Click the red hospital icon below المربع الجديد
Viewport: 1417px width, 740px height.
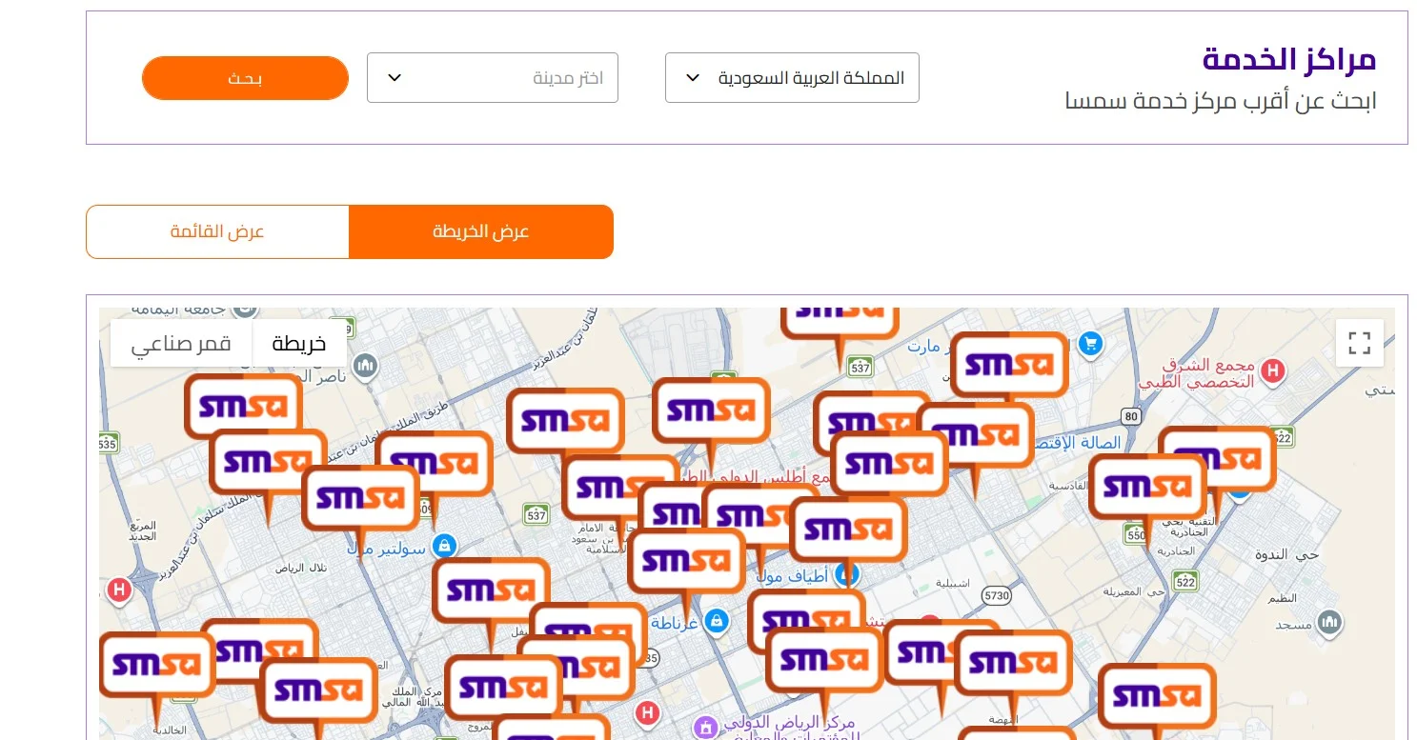(x=119, y=590)
